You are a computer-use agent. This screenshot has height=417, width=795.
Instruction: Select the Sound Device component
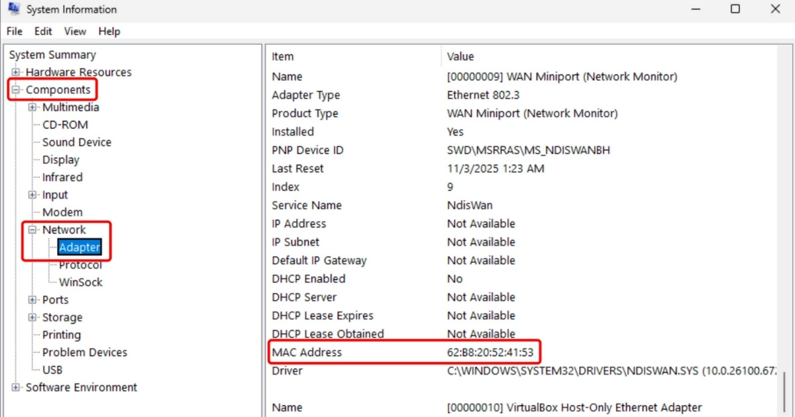coord(78,142)
